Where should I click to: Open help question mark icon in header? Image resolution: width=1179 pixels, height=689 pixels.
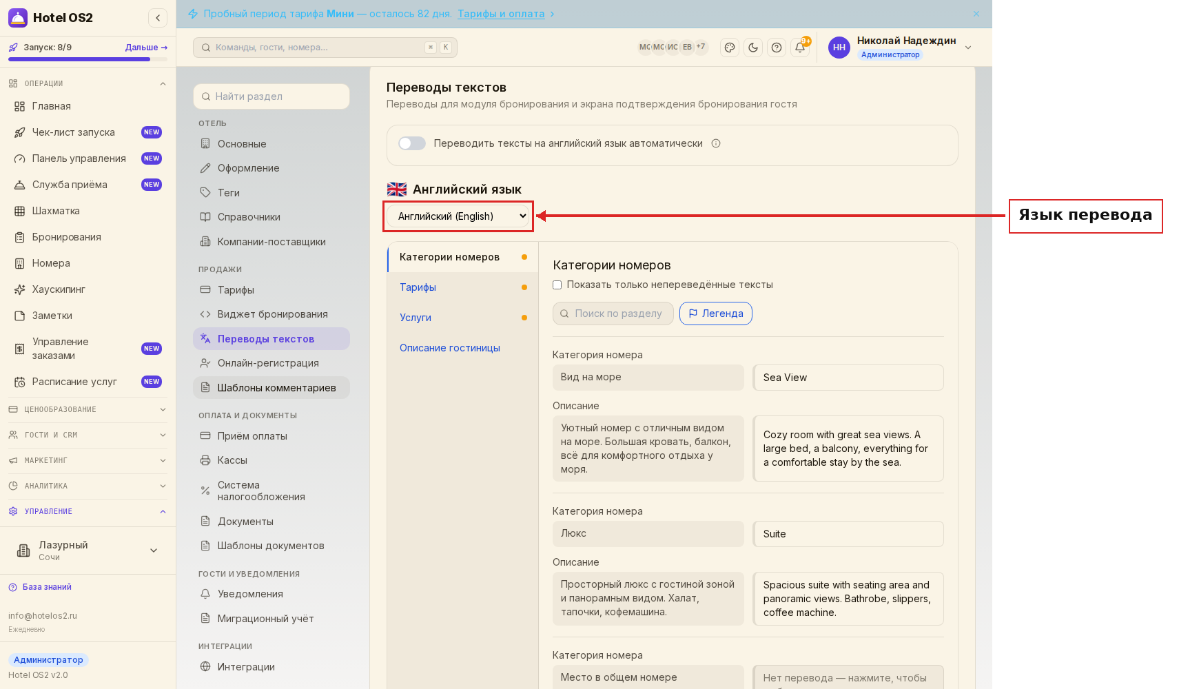pos(777,48)
